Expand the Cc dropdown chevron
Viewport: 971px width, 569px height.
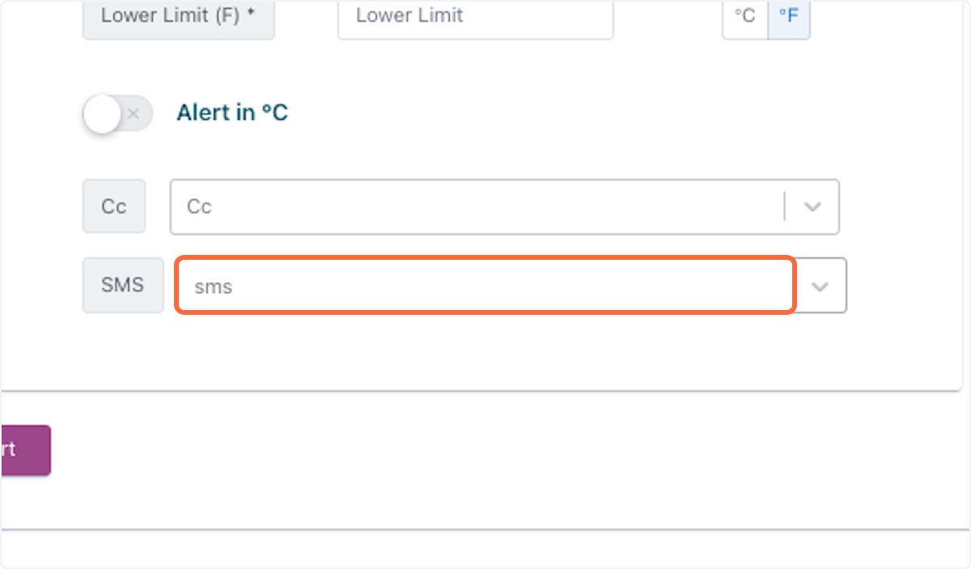(x=812, y=206)
